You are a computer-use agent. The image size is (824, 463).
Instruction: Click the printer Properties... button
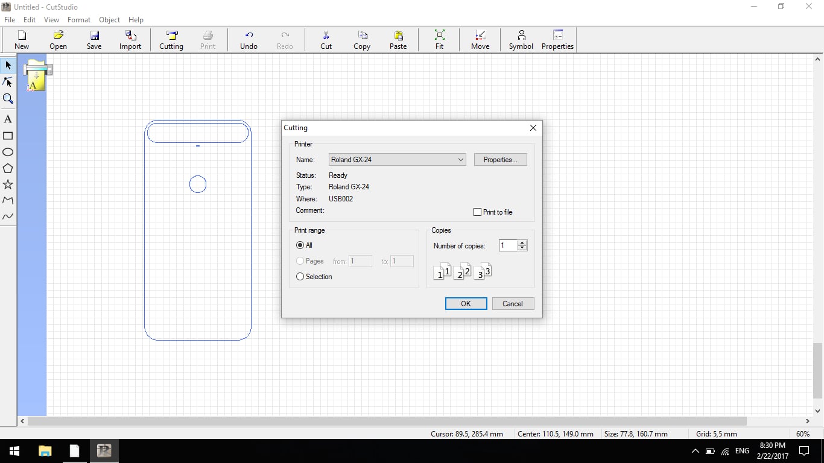point(501,160)
